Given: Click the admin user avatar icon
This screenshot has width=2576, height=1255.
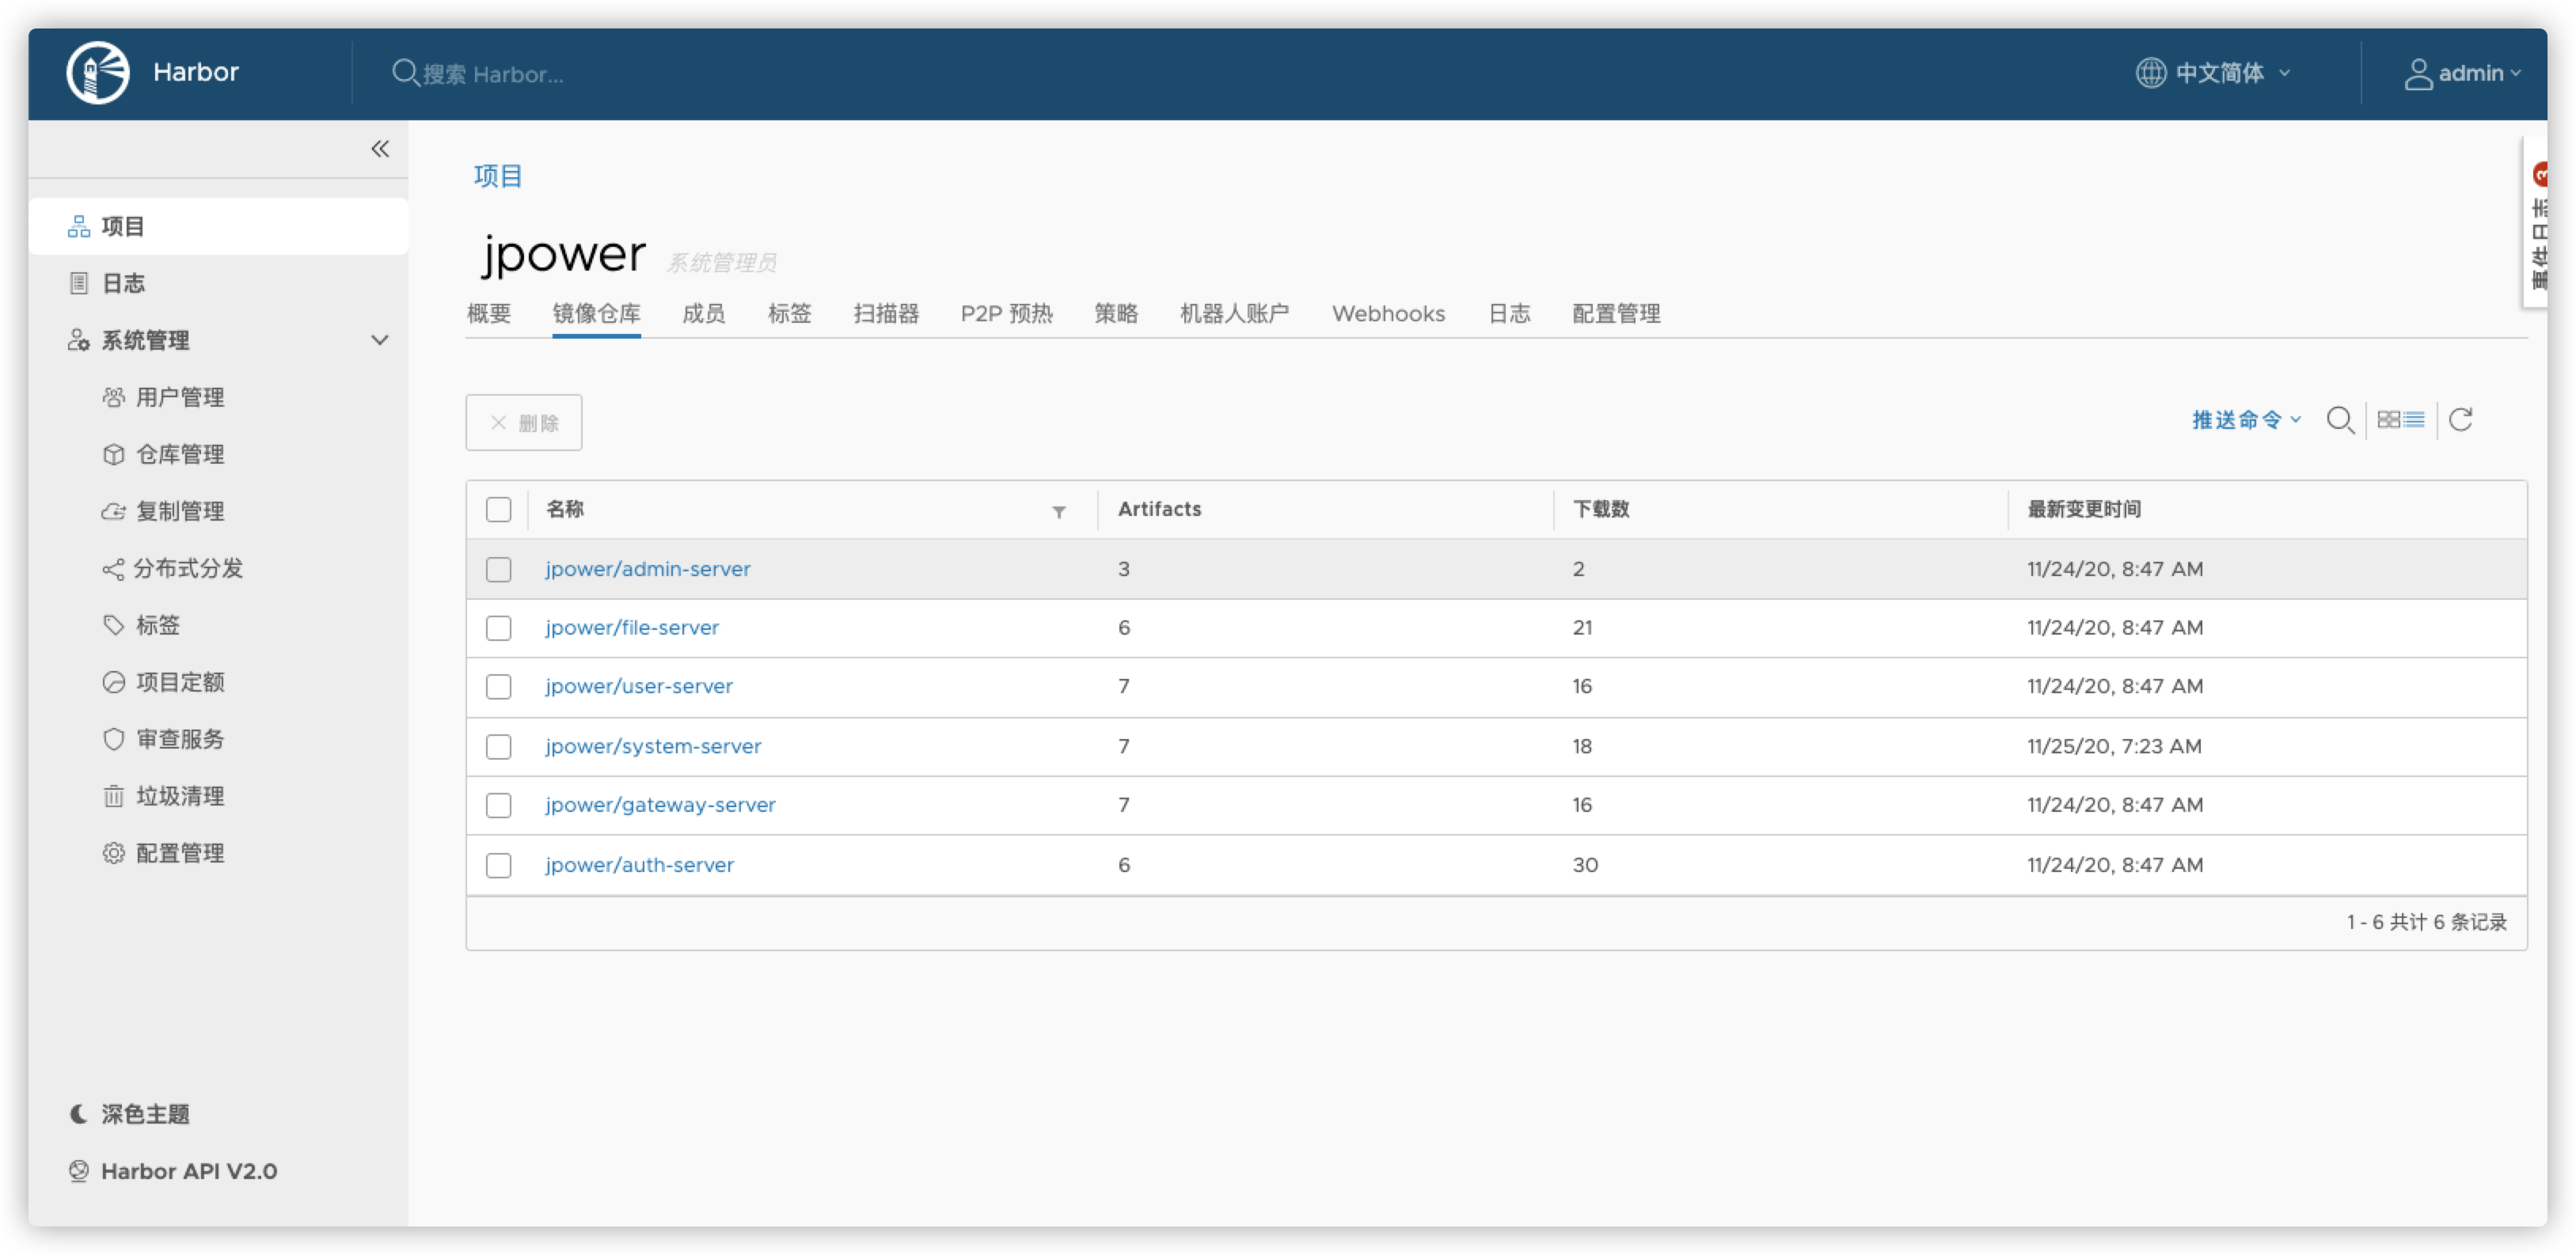Looking at the screenshot, I should tap(2418, 74).
